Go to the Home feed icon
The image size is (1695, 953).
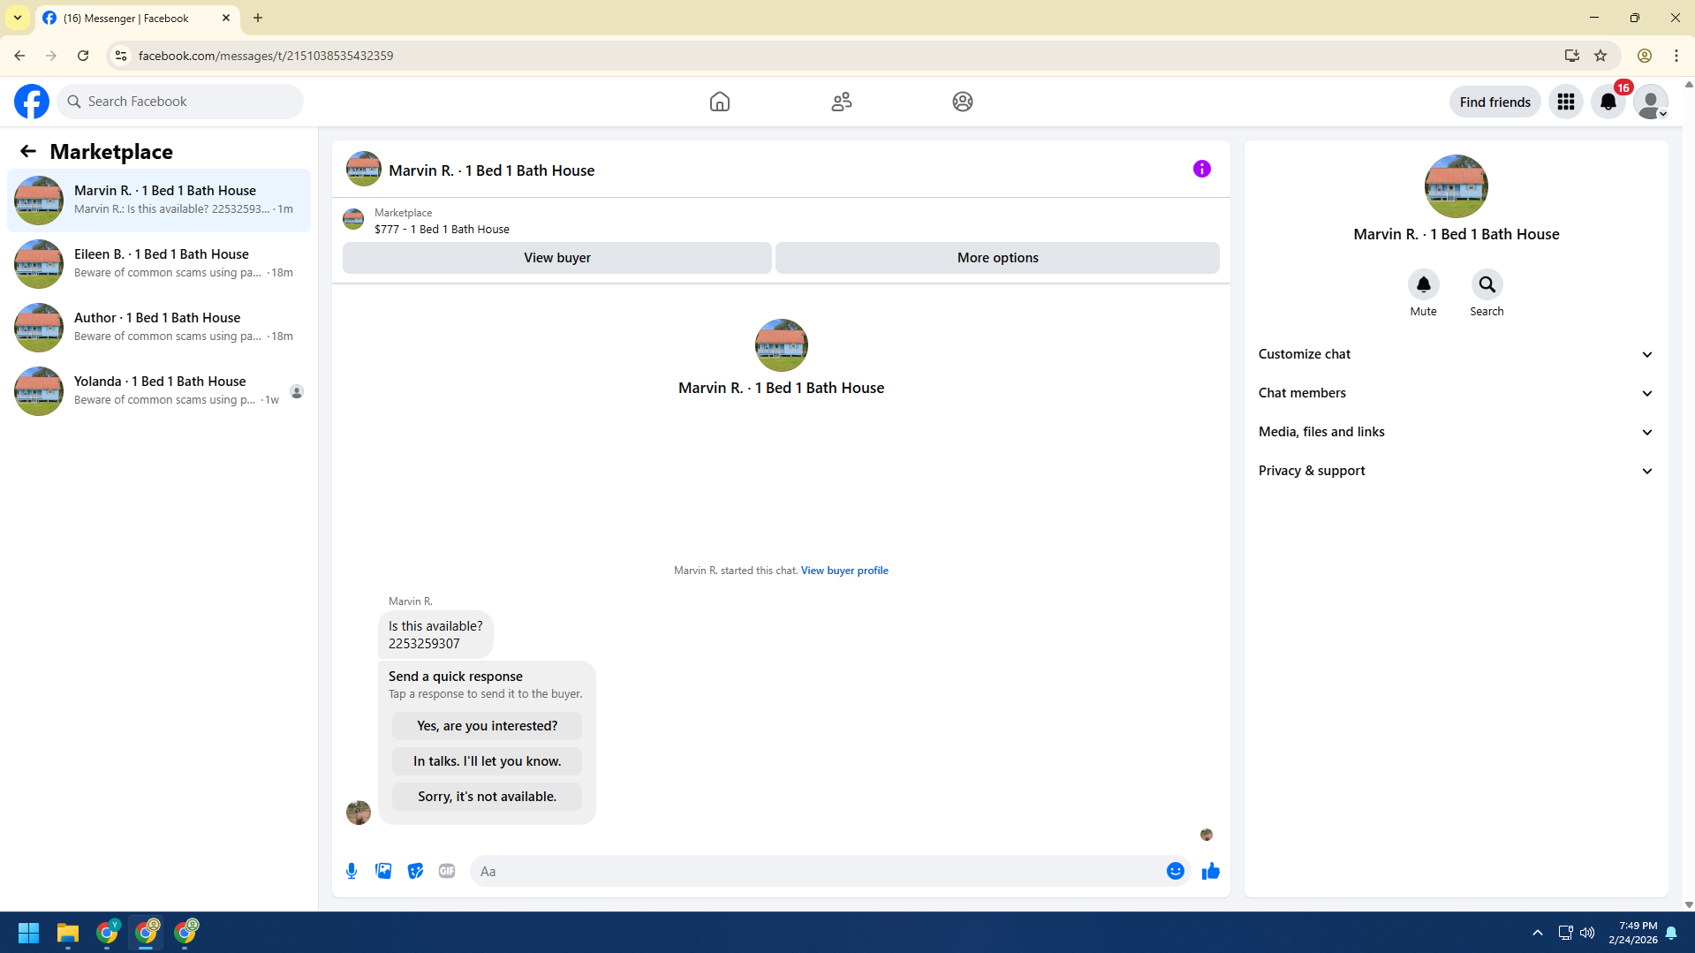coord(720,102)
